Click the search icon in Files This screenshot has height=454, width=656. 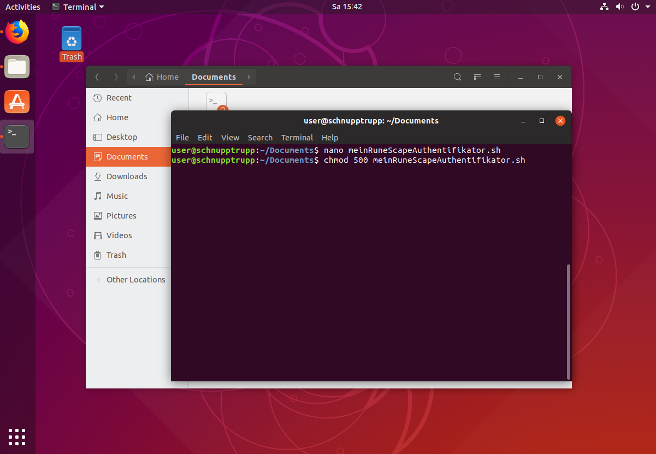click(x=458, y=77)
